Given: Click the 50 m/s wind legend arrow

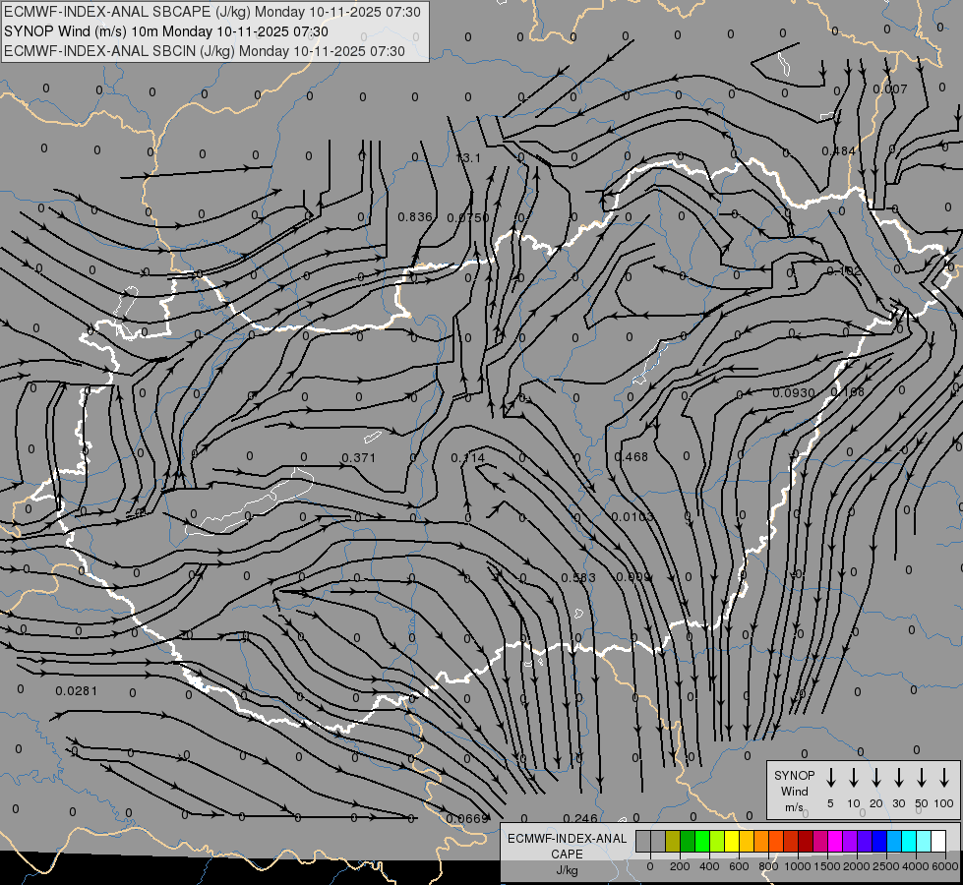Looking at the screenshot, I should click(922, 777).
